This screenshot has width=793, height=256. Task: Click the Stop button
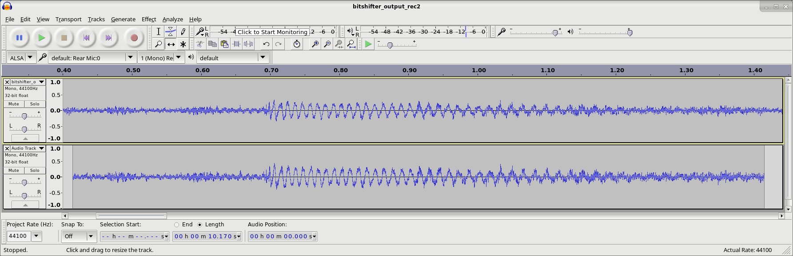click(x=64, y=38)
